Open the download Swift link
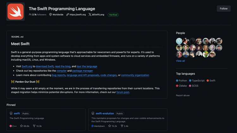The image size is (237, 133). 45,66
